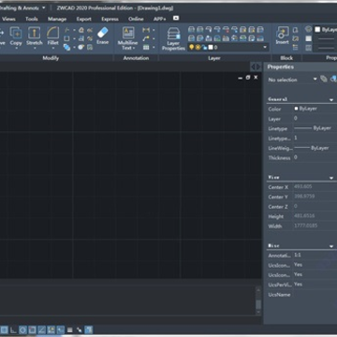
Task: Restore the drawing viewport window
Action: (x=248, y=78)
